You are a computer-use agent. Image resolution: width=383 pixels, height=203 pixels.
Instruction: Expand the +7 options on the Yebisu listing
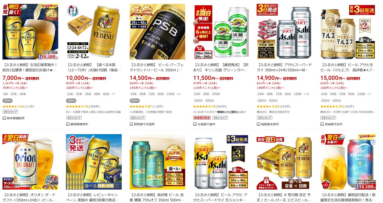[x=113, y=94]
